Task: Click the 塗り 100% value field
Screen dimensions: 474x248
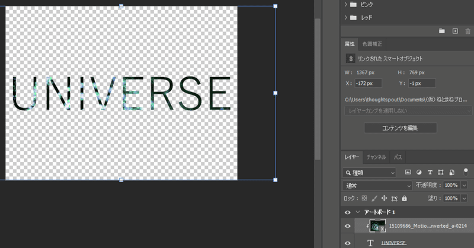Action: pyautogui.click(x=451, y=198)
